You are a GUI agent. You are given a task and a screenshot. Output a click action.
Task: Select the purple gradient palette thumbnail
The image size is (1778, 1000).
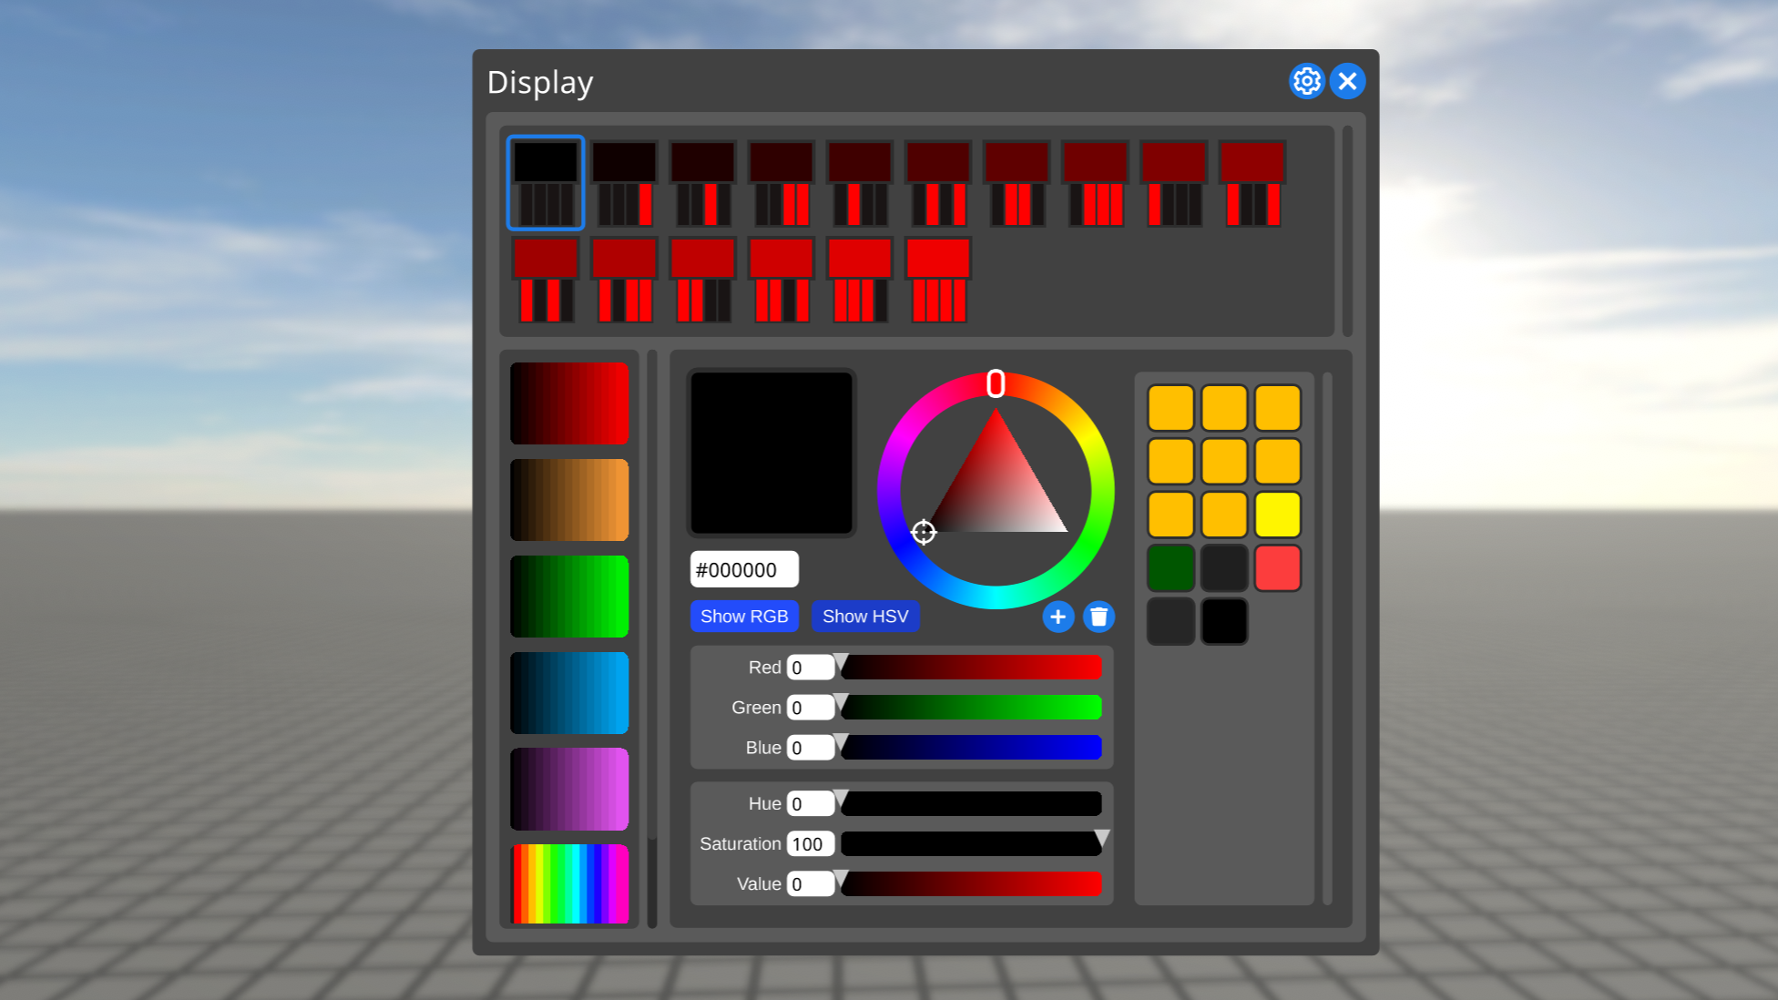(569, 789)
